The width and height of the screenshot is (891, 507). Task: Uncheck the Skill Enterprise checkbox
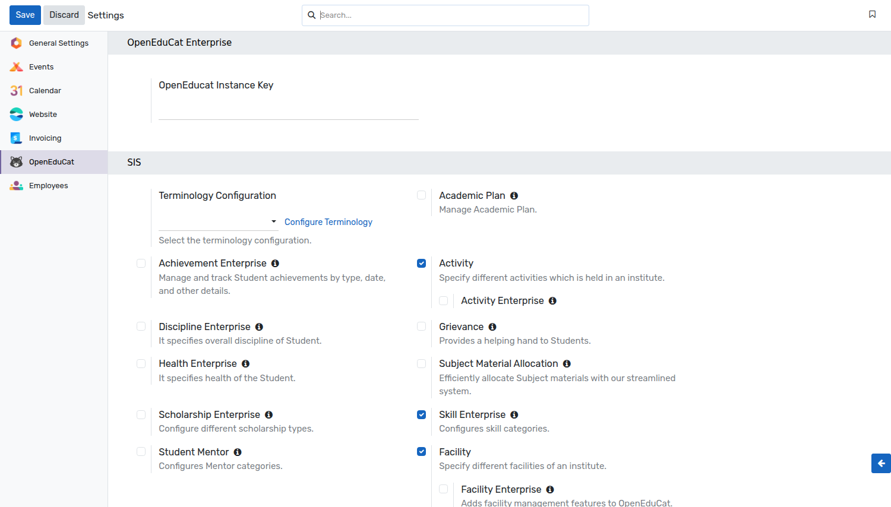coord(422,414)
